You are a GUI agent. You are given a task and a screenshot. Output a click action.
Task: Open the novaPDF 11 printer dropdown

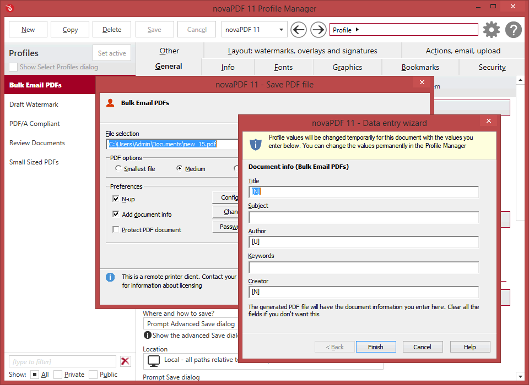[x=255, y=30]
